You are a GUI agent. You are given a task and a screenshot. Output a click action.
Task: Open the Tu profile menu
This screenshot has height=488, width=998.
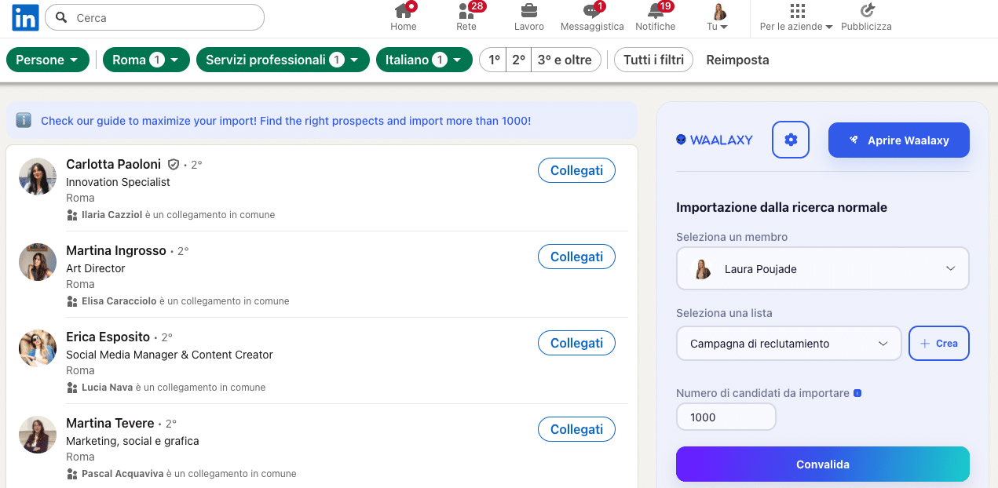coord(718,17)
